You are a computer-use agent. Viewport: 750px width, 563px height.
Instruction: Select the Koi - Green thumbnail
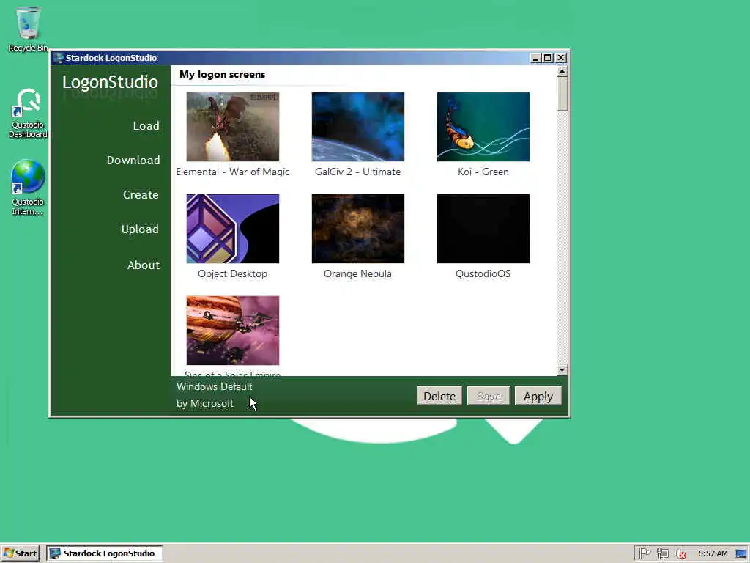tap(483, 127)
